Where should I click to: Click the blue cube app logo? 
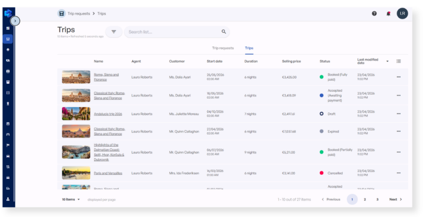click(8, 13)
